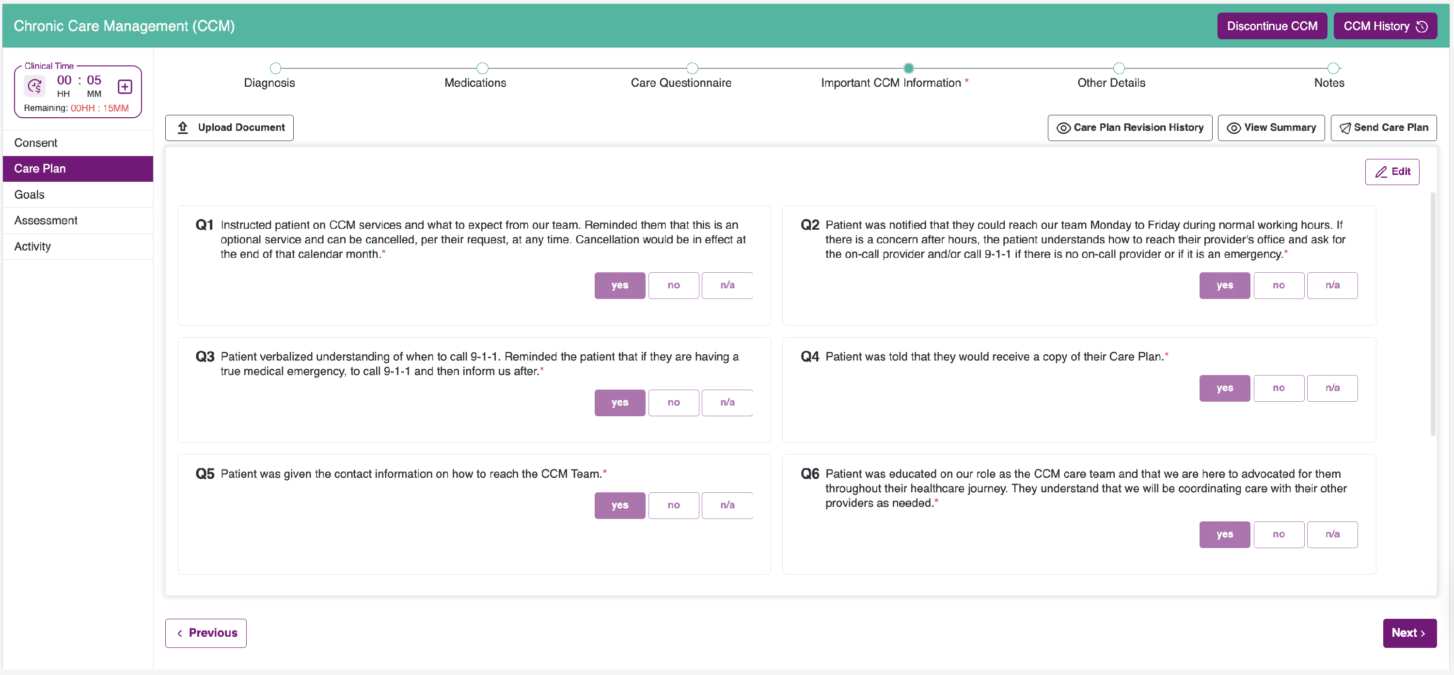The image size is (1454, 675).
Task: Click the paper plane icon on Send Care Plan
Action: point(1345,128)
